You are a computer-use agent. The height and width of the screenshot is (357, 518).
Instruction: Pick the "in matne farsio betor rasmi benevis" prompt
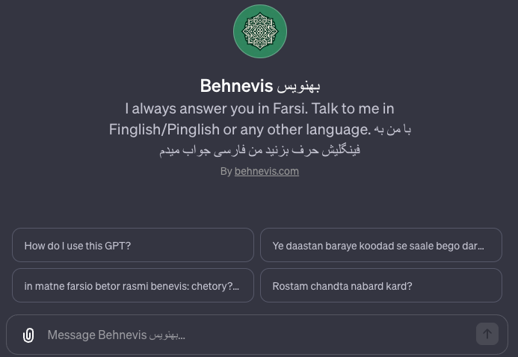tap(133, 285)
